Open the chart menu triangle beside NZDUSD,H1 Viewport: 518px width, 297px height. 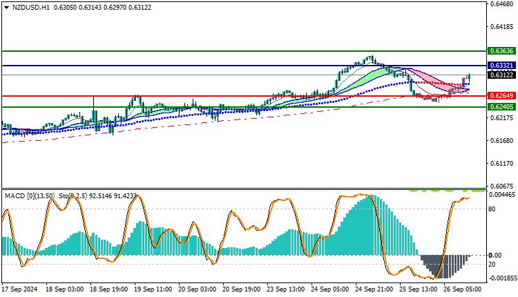[x=6, y=8]
